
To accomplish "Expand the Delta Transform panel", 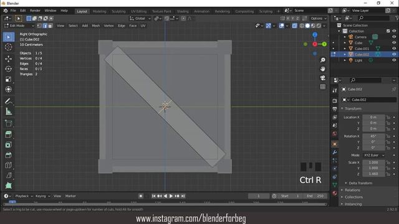I will point(360,183).
